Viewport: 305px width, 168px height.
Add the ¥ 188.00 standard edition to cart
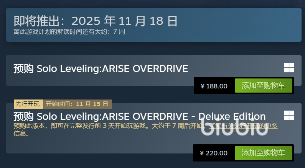point(263,86)
